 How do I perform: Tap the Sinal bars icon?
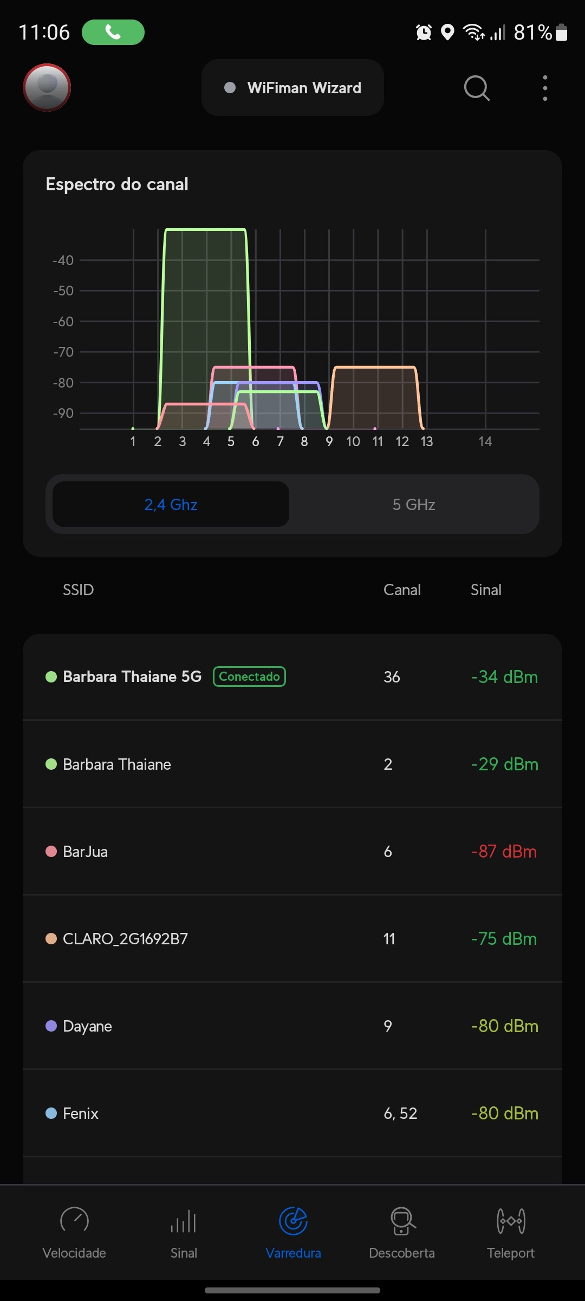[x=184, y=1222]
